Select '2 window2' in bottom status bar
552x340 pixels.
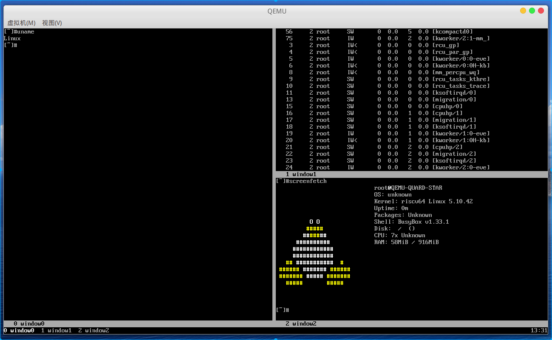point(93,330)
